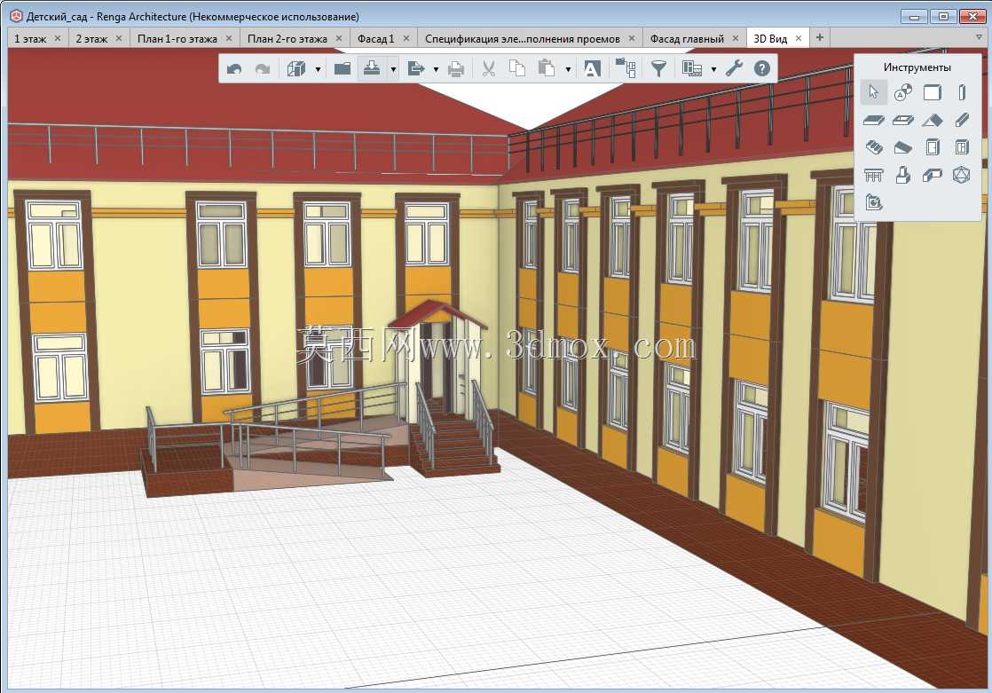Click the Export arrow-document icon
Image resolution: width=992 pixels, height=693 pixels.
coord(415,68)
